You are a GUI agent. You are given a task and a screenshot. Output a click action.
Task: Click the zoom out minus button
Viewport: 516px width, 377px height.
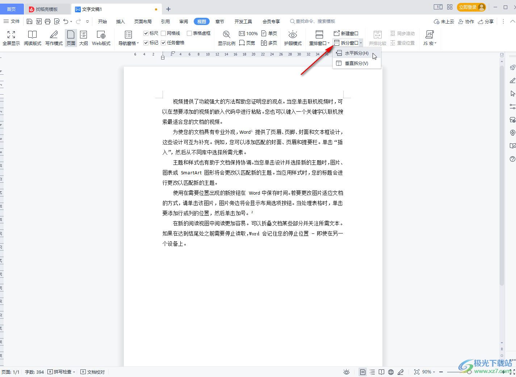click(x=441, y=372)
